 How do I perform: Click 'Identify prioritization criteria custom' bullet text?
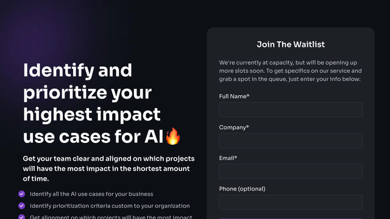pos(110,206)
